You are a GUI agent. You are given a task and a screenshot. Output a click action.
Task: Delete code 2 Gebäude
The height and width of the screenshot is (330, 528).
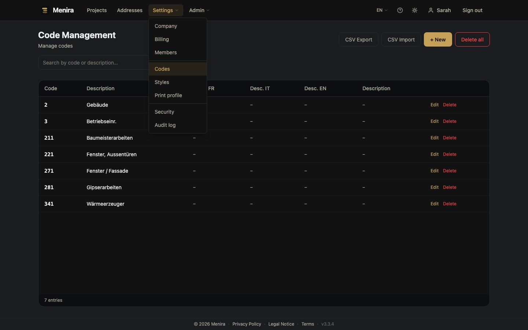pos(450,105)
